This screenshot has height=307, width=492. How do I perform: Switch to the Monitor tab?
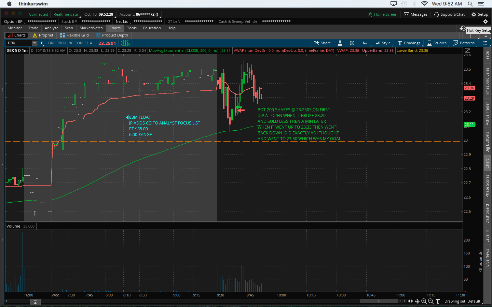point(15,28)
